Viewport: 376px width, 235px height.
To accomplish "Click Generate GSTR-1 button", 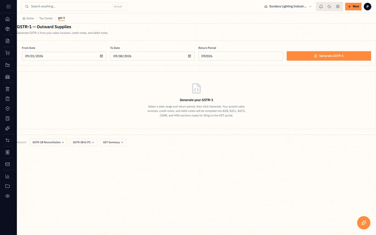I will point(329,56).
